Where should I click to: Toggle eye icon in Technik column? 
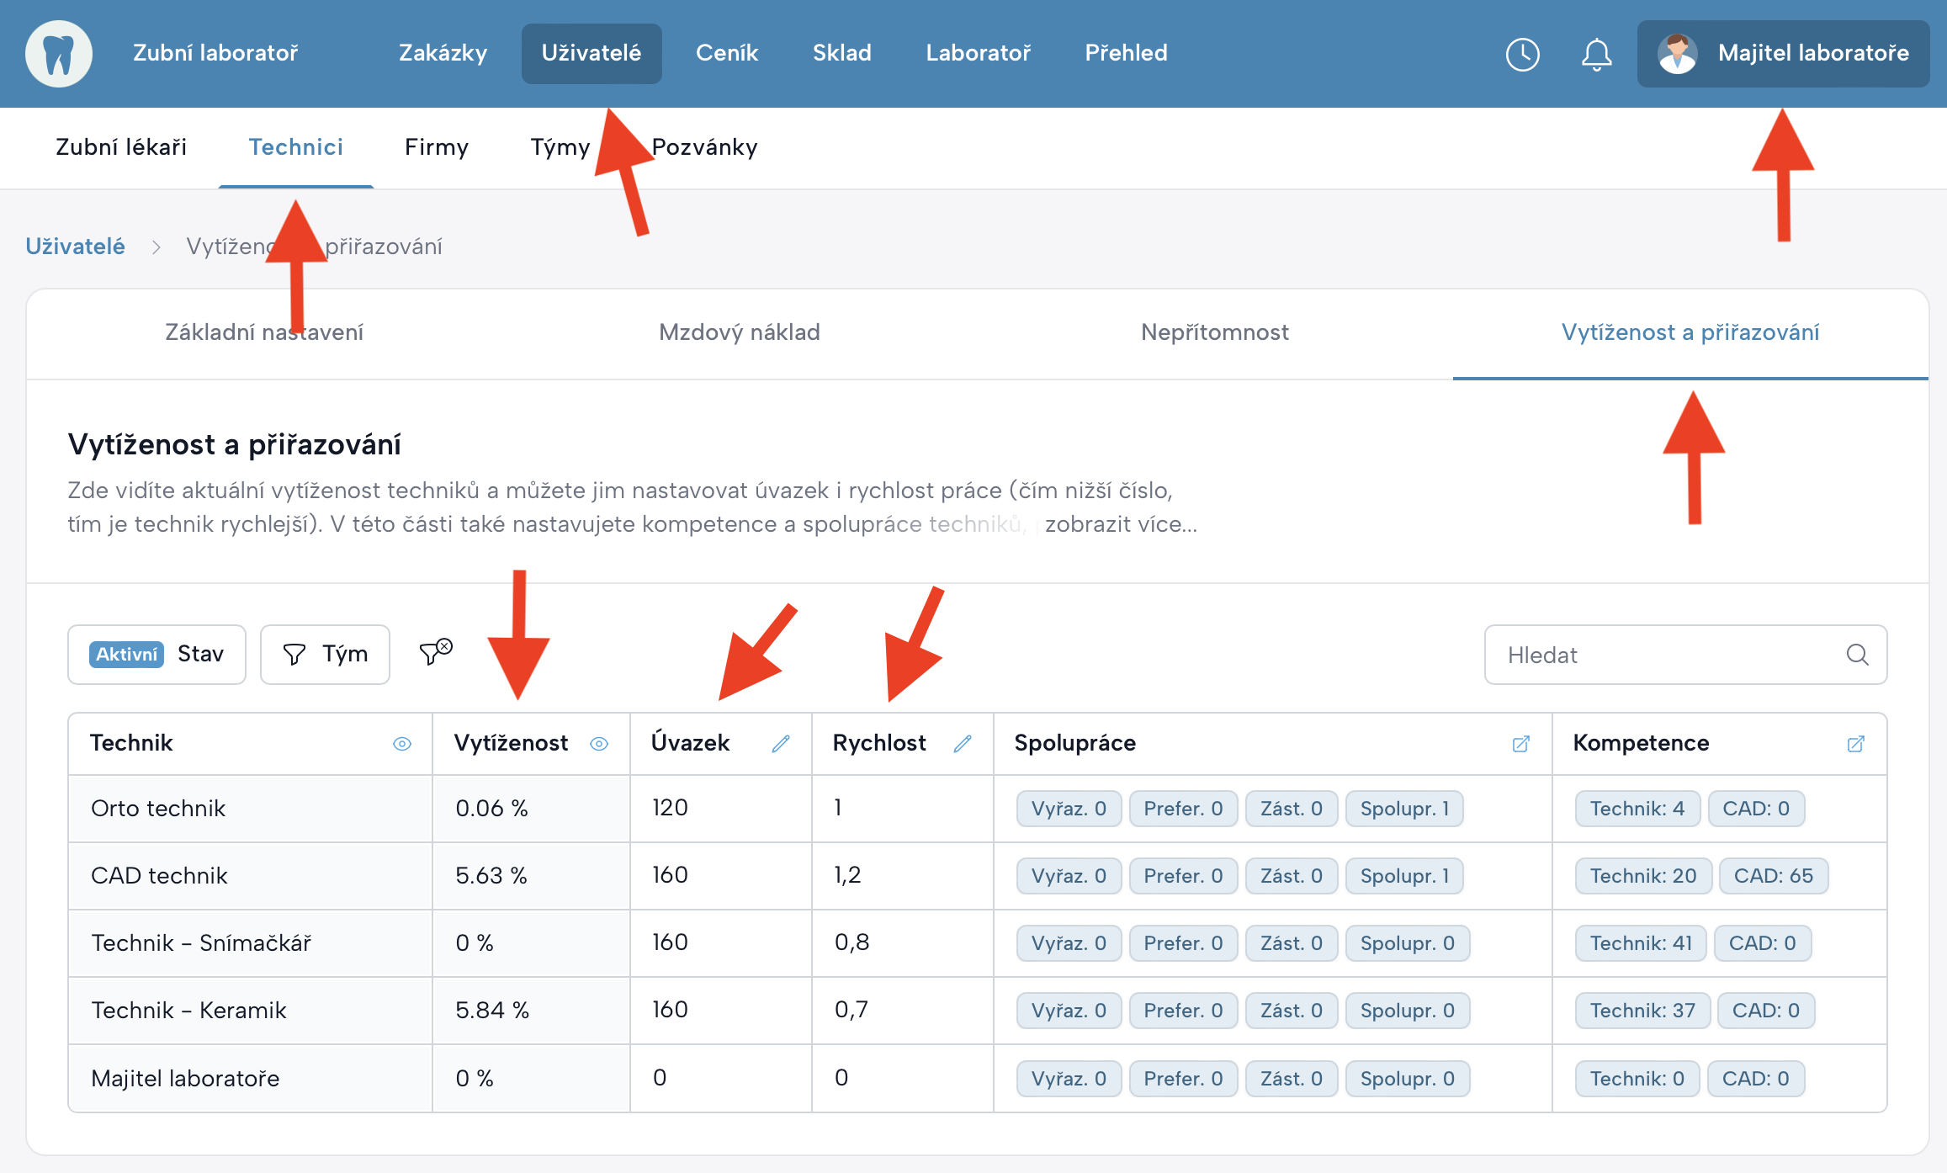402,744
